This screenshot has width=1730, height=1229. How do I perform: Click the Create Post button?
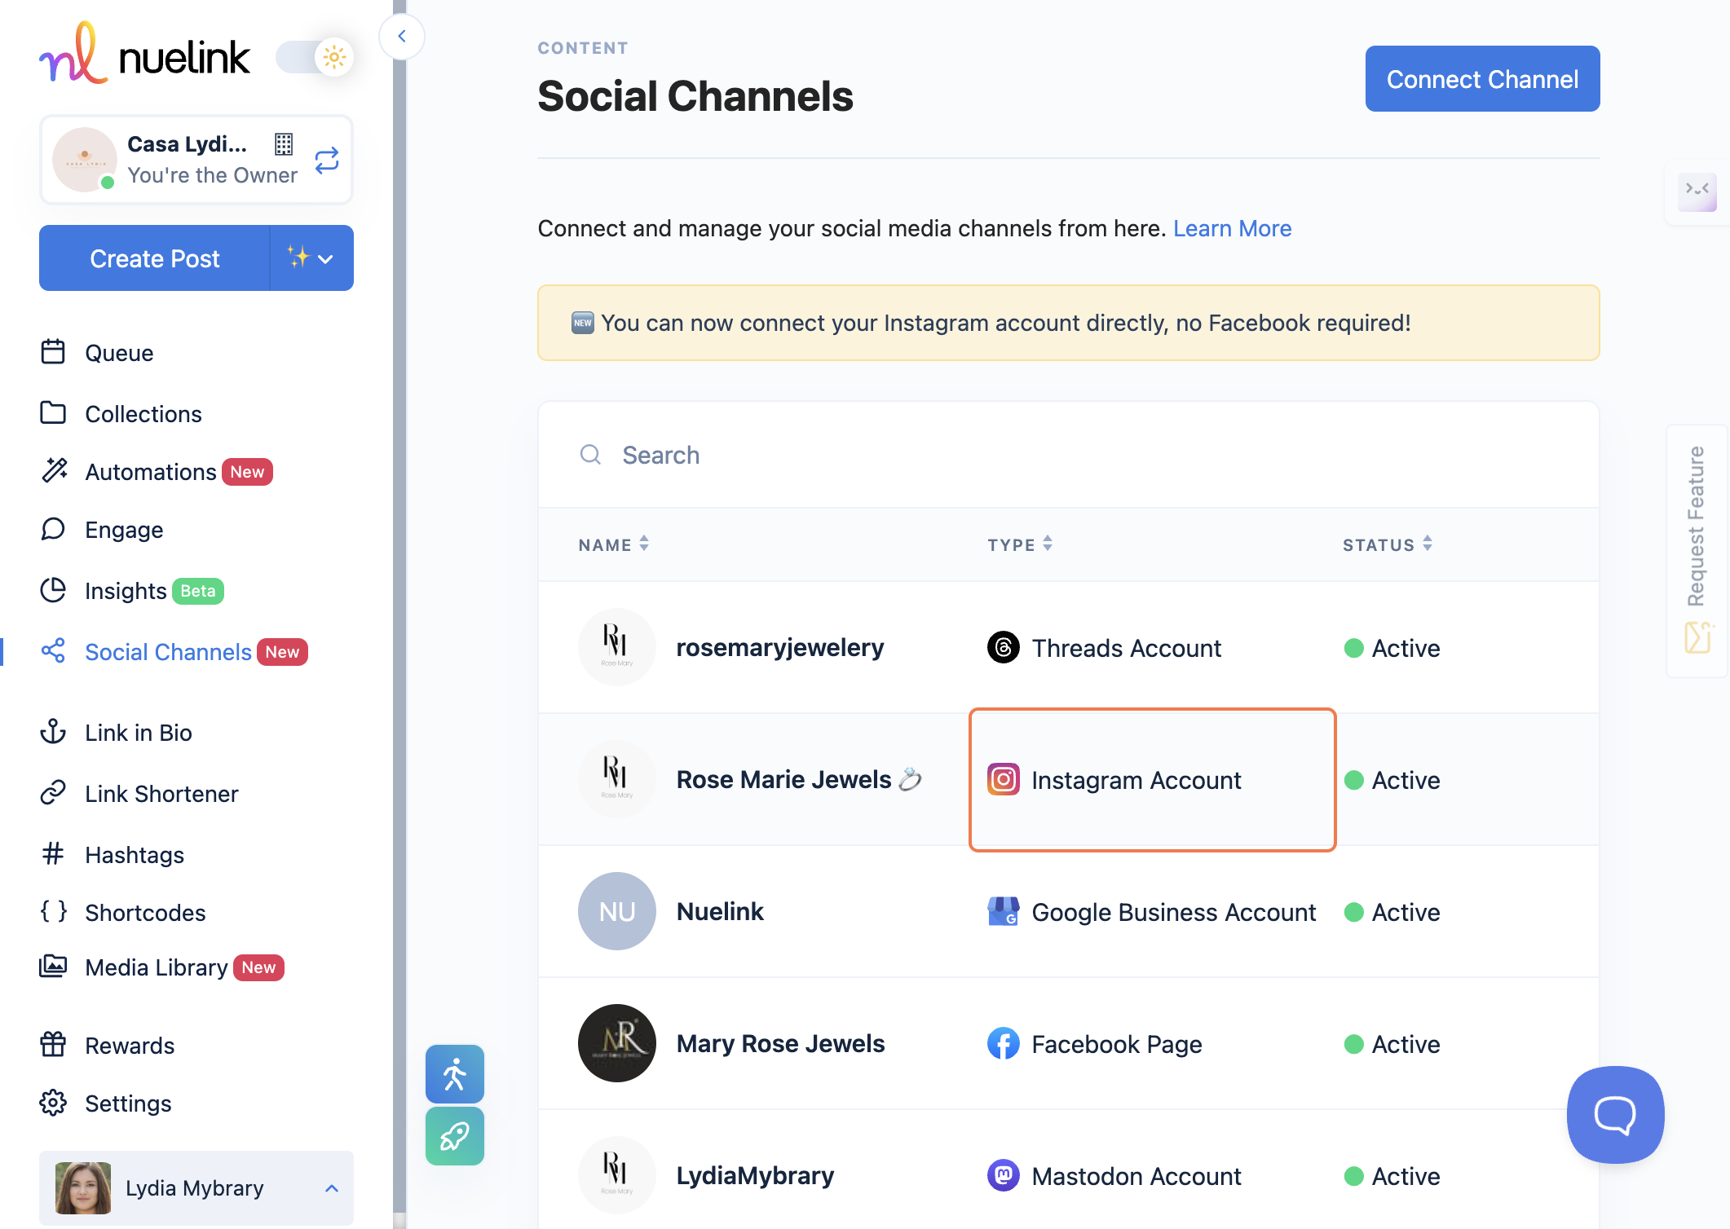pyautogui.click(x=155, y=258)
